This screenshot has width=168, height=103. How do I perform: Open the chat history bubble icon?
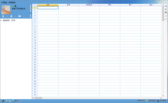coord(20,16)
